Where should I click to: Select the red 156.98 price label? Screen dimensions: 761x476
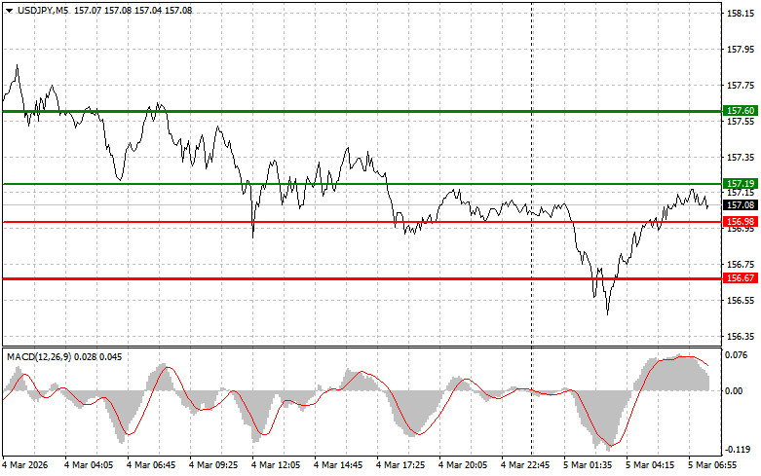coord(741,222)
